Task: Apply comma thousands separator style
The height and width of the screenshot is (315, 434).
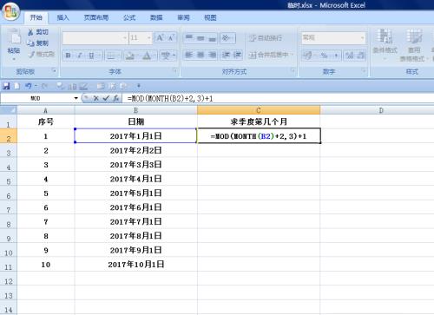Action: (x=336, y=56)
